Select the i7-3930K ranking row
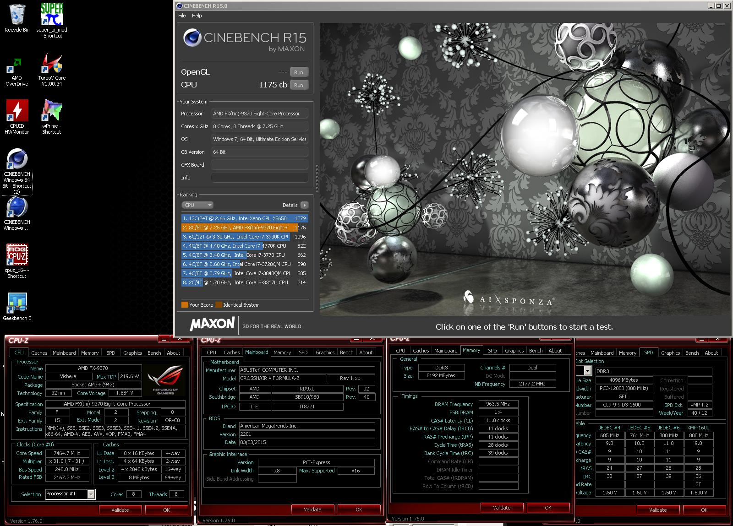 245,237
